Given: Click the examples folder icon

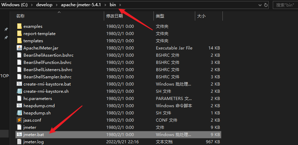Looking at the screenshot, I should click(x=19, y=26).
